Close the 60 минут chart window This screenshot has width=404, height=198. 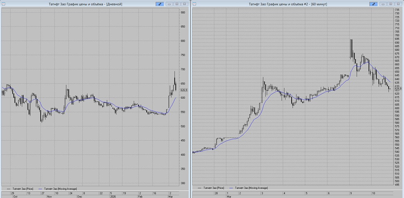click(x=398, y=4)
